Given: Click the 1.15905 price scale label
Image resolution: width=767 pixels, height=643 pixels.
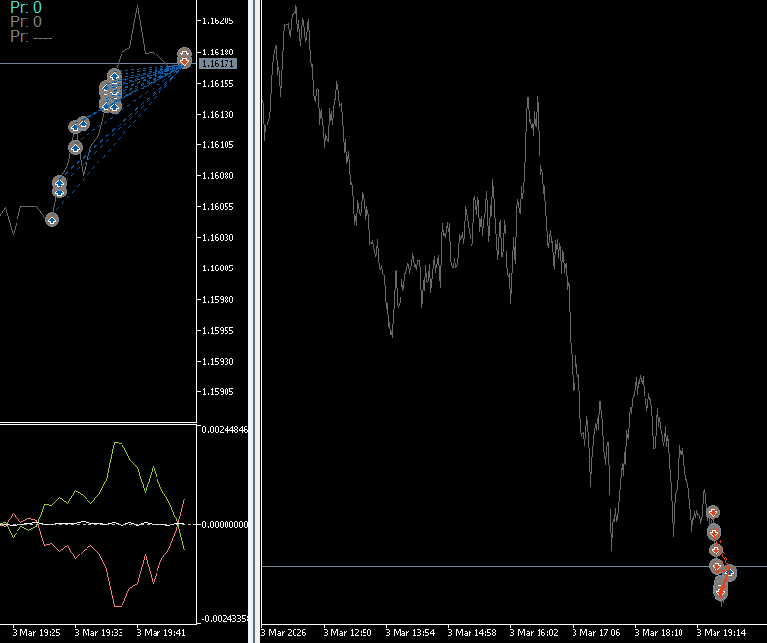Looking at the screenshot, I should pos(218,392).
